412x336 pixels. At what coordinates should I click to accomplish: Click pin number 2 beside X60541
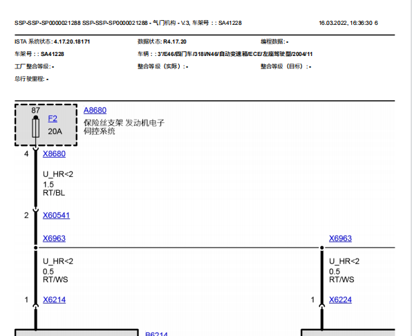coord(26,216)
